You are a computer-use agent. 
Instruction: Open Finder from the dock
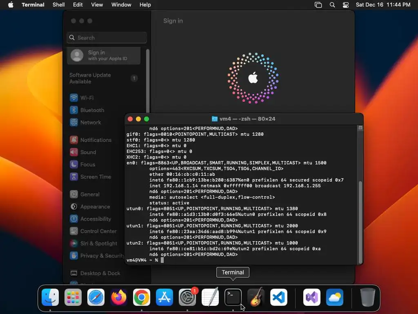point(50,297)
